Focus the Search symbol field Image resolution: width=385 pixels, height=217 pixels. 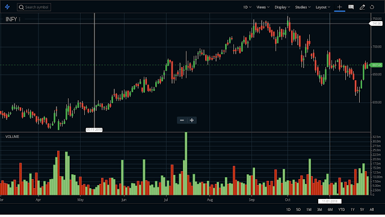pos(34,7)
